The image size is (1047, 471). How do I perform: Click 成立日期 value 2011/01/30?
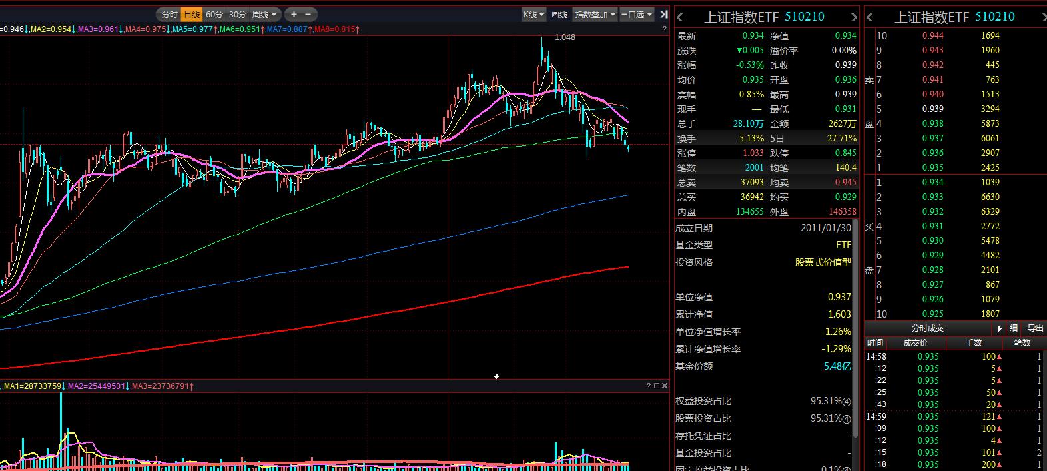(825, 228)
